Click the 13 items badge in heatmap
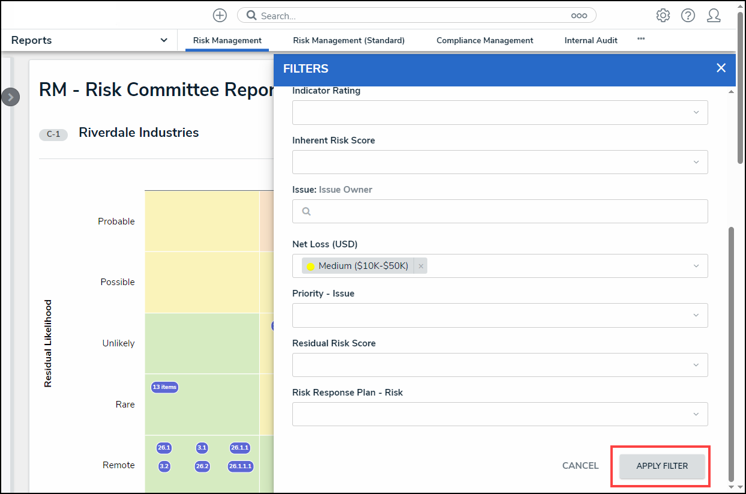 point(164,387)
